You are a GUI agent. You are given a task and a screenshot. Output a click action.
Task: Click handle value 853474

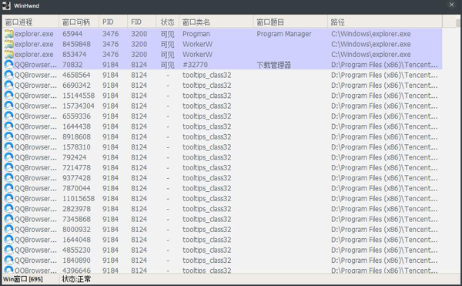(74, 54)
